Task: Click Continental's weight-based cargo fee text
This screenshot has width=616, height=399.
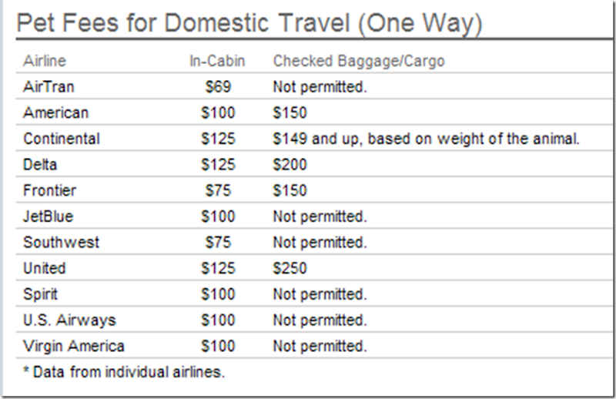Action: 427,139
